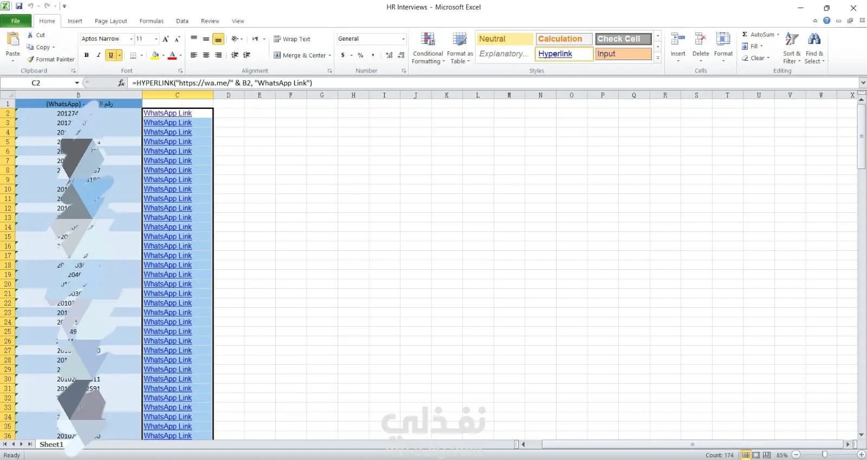Switch to Page Layout view in status bar
The width and height of the screenshot is (867, 460).
pyautogui.click(x=756, y=455)
